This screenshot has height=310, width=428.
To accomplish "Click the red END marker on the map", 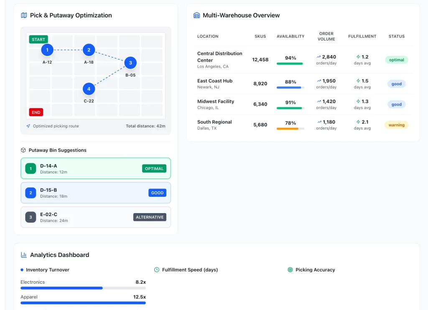I will pyautogui.click(x=36, y=112).
